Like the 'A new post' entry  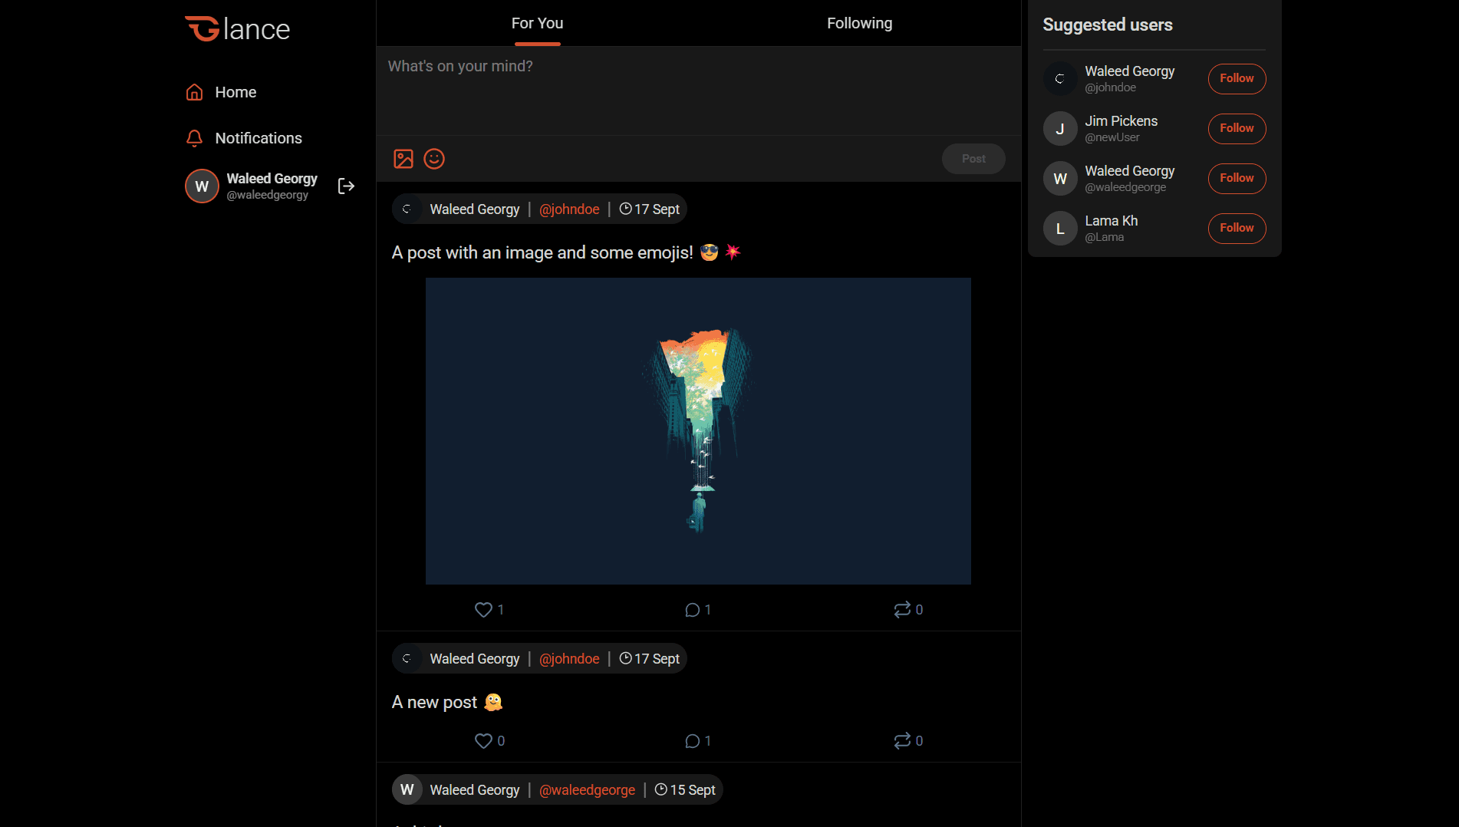[x=482, y=740]
